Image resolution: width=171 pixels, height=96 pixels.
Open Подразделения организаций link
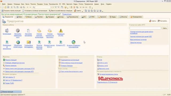point(70,60)
